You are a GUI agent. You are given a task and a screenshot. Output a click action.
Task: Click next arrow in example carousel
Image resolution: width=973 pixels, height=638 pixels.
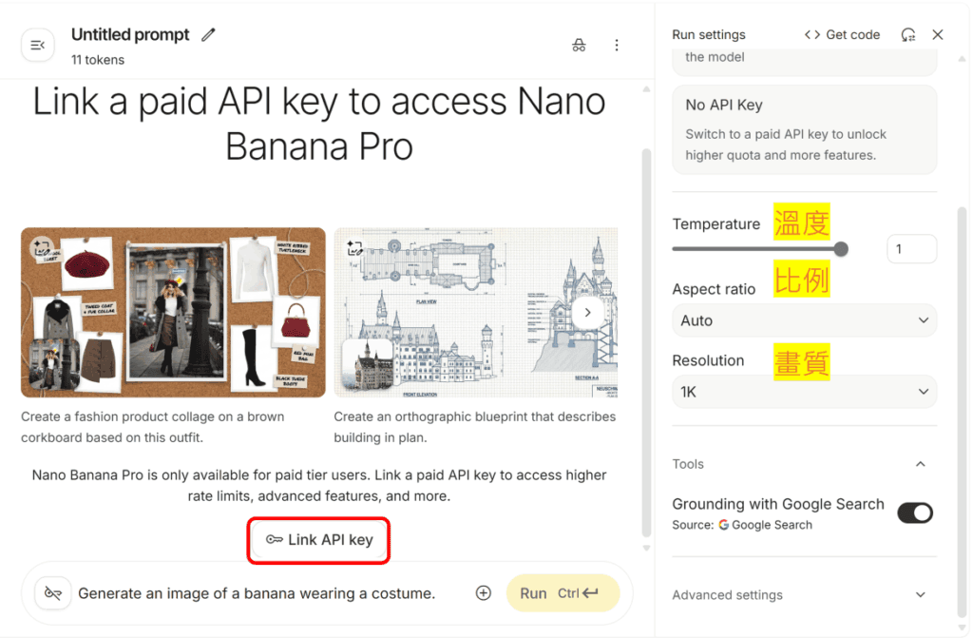[588, 312]
